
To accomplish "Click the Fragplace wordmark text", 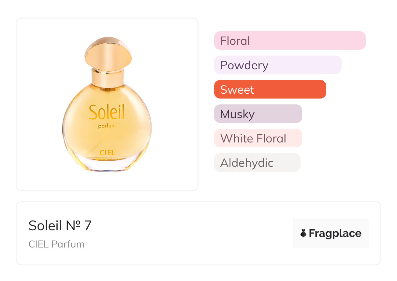I will 335,233.
